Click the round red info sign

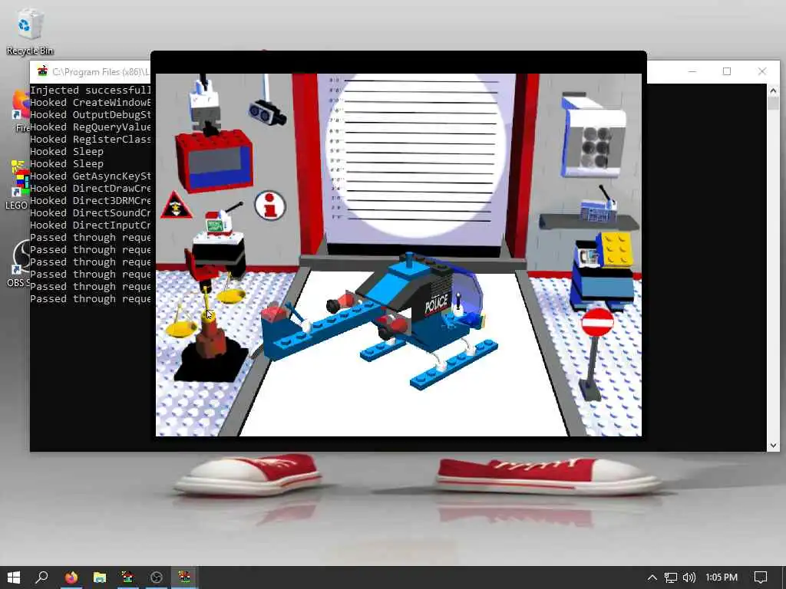coord(270,206)
